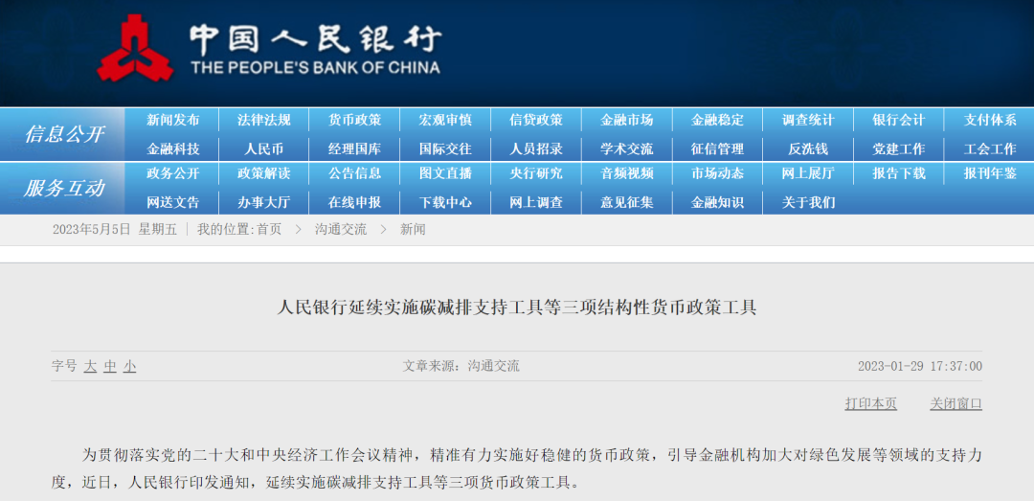Go to 银行会计 section
The width and height of the screenshot is (1034, 501).
pyautogui.click(x=899, y=120)
